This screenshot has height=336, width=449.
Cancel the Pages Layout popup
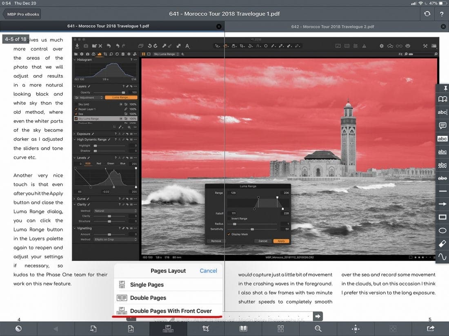[208, 271]
